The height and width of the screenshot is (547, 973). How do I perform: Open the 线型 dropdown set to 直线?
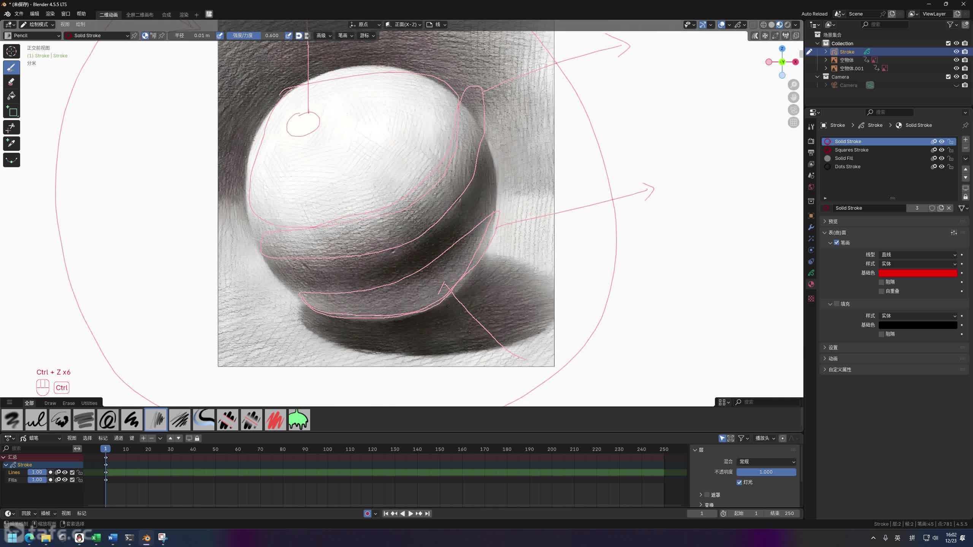tap(918, 255)
